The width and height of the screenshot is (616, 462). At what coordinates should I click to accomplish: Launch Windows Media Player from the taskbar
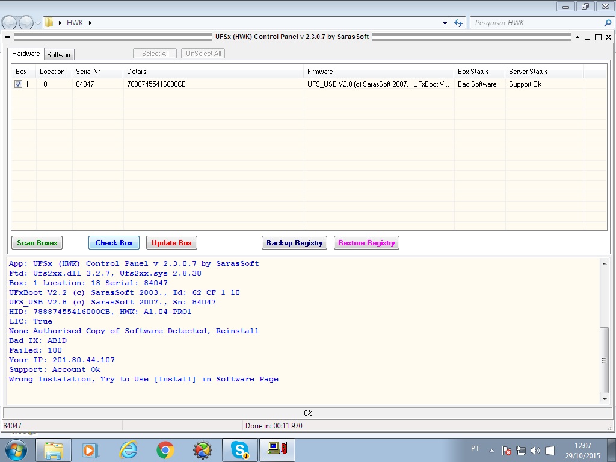pyautogui.click(x=90, y=450)
